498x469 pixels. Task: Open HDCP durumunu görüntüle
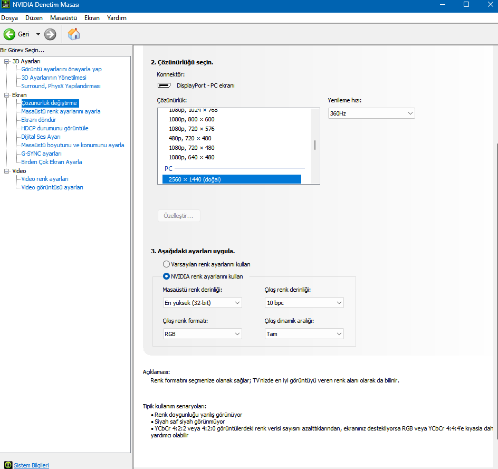55,128
